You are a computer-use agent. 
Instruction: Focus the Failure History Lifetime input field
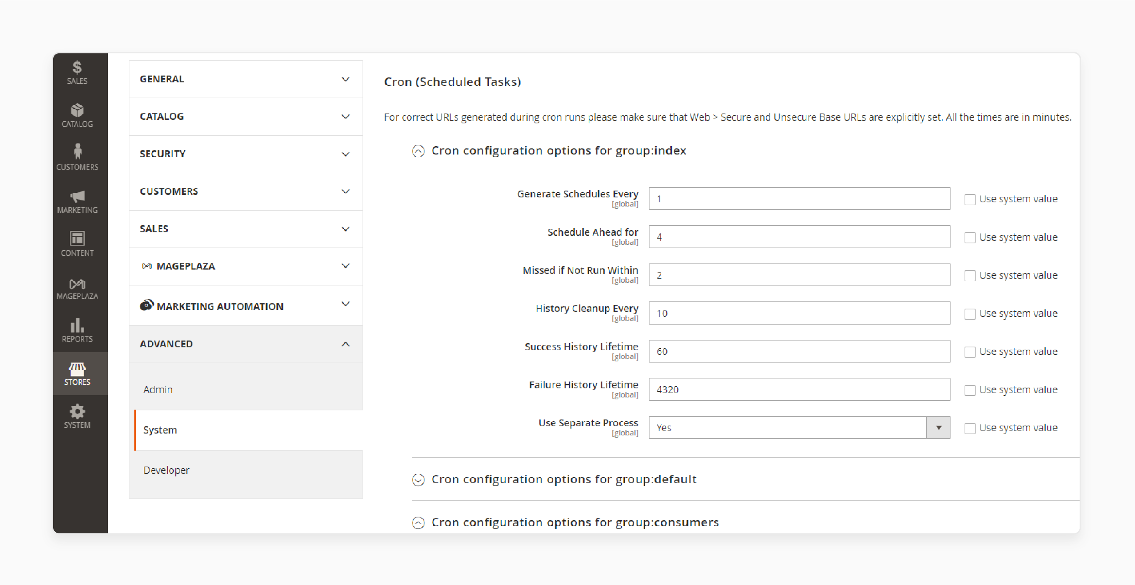tap(799, 389)
